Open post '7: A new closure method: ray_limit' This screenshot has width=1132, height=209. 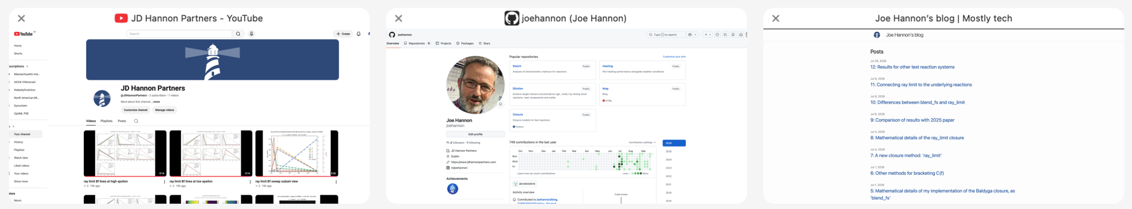tap(906, 156)
